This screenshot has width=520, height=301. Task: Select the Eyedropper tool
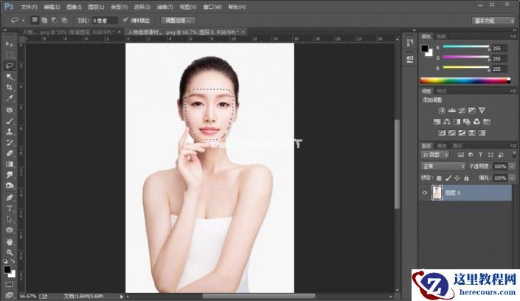[x=10, y=98]
